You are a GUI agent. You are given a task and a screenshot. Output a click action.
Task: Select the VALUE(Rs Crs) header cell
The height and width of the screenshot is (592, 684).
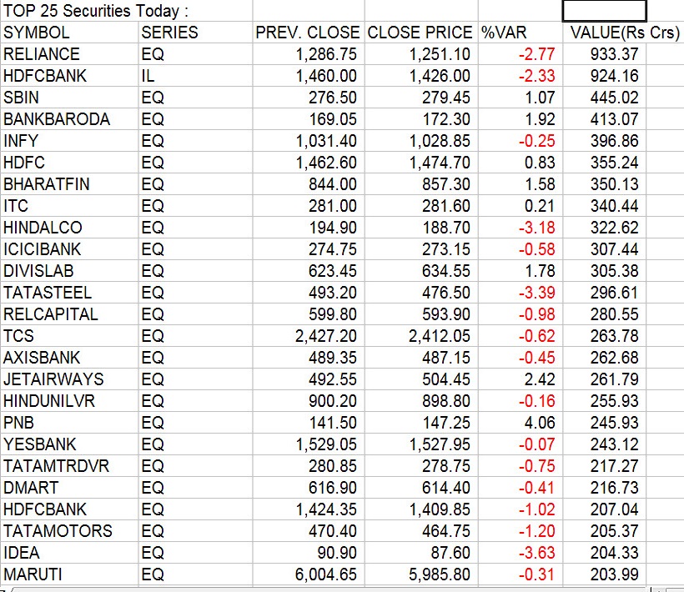(624, 33)
